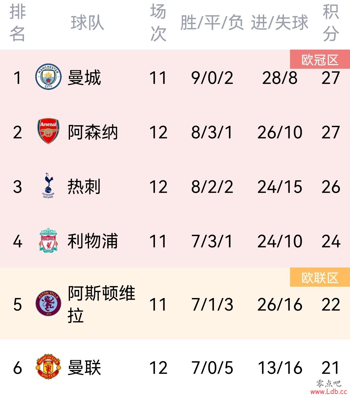Select the 利物浦 team name

tap(93, 241)
